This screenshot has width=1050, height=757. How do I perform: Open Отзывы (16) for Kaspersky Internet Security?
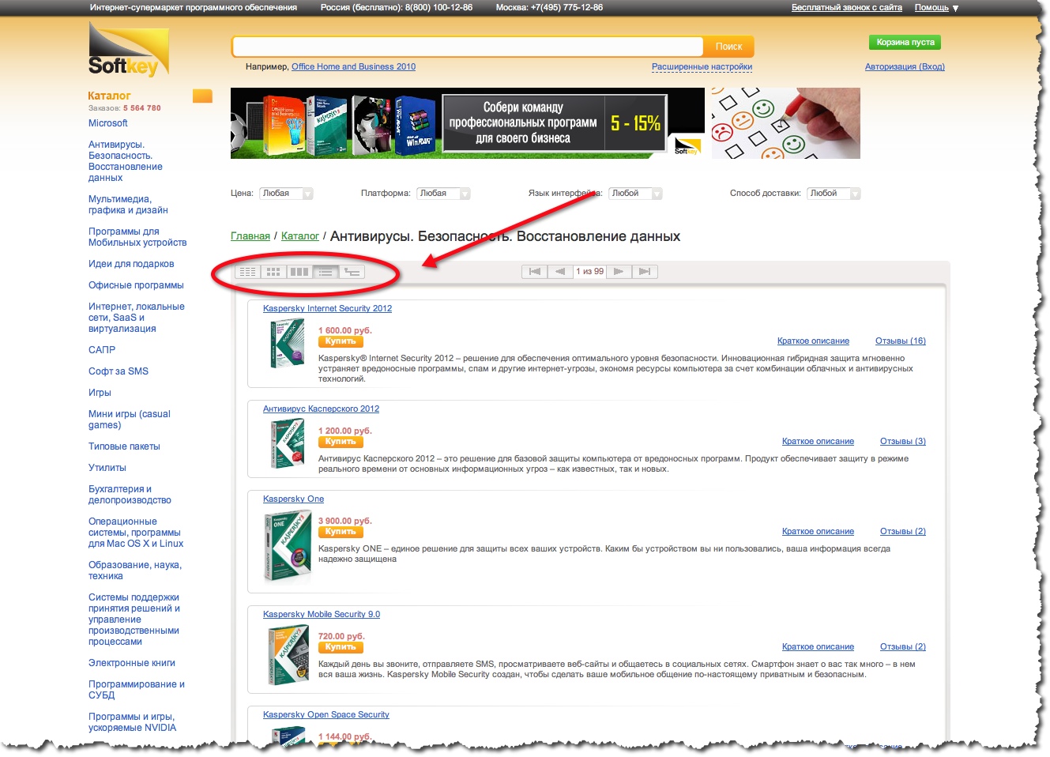901,341
